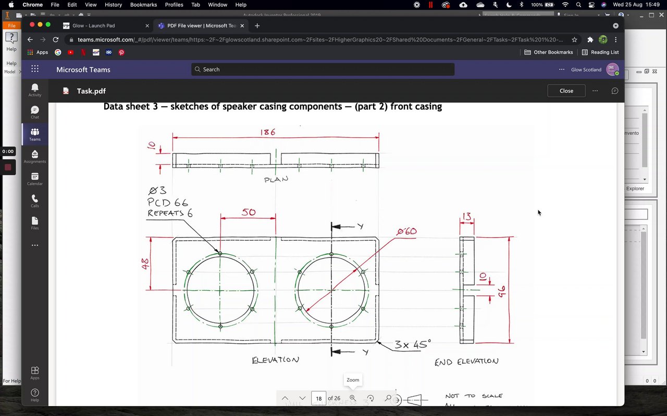Go back in Chrome
Screen dimensions: 667x416
click(x=30, y=40)
